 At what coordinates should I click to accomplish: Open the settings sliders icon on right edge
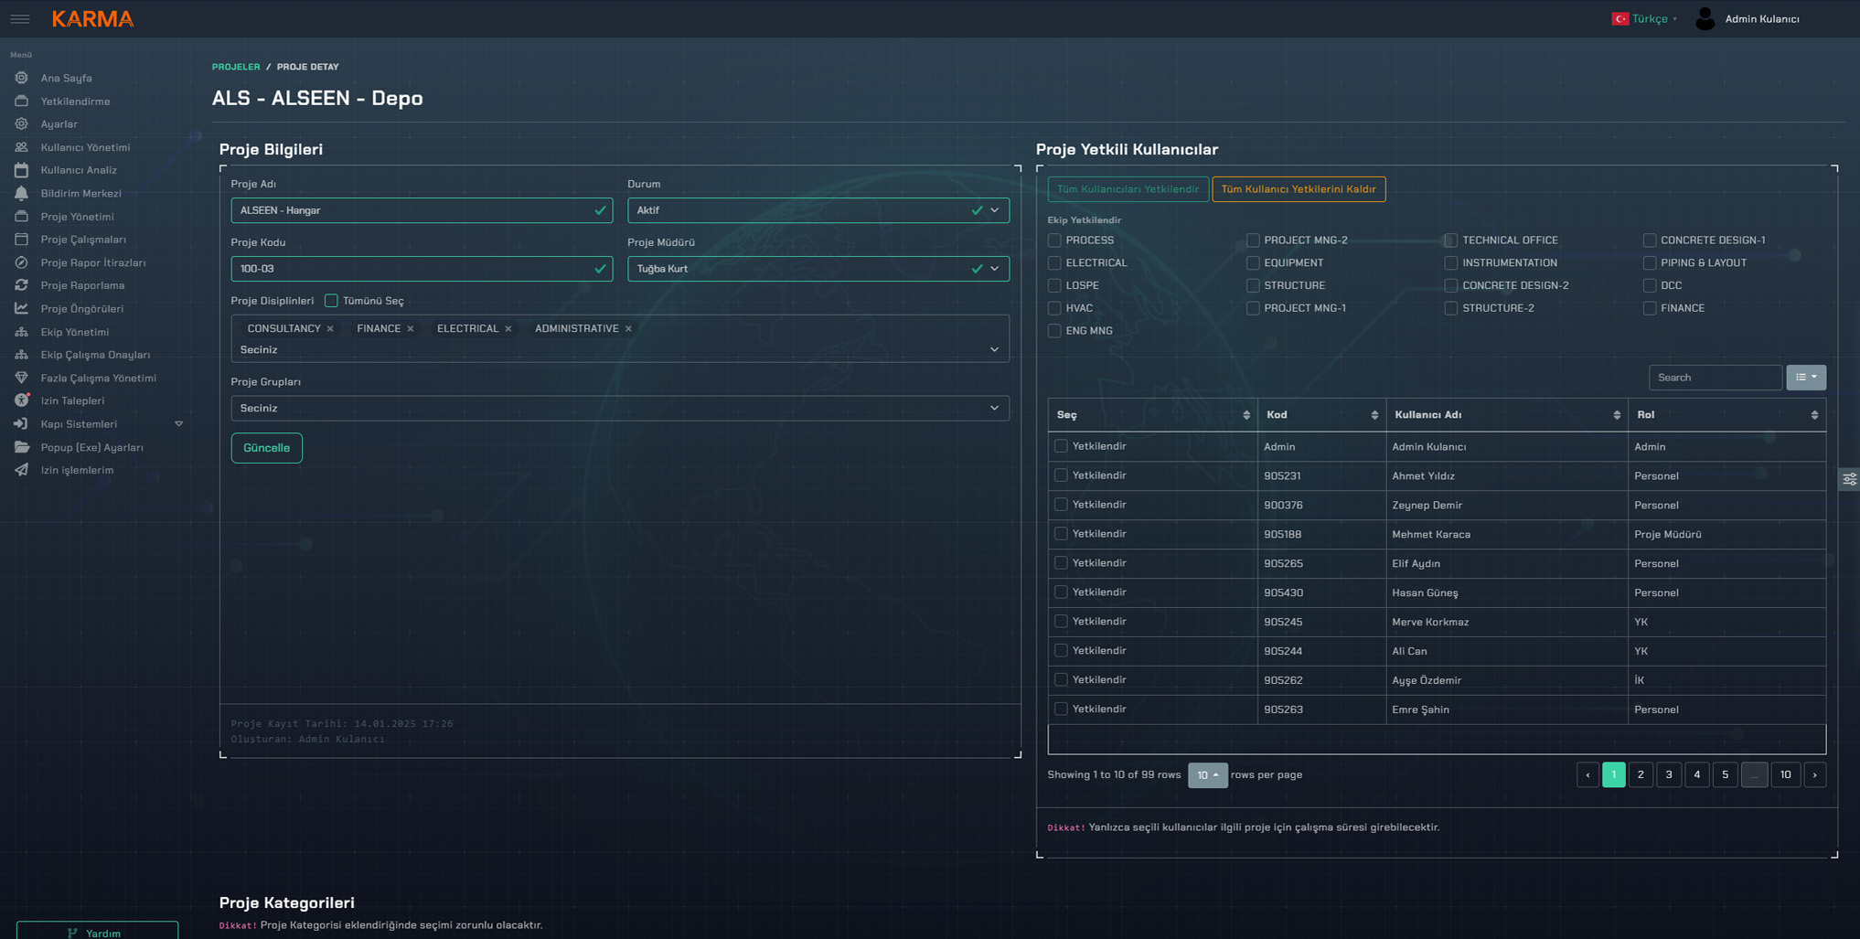tap(1849, 479)
